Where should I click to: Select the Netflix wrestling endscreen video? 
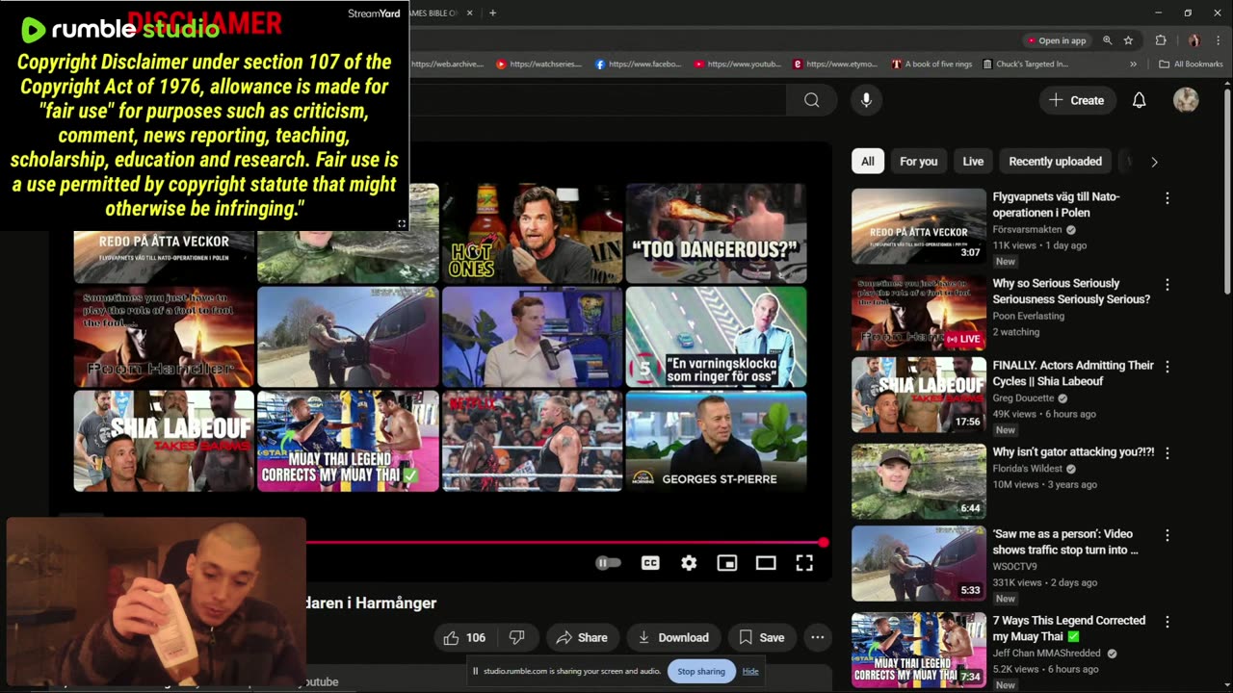(532, 441)
